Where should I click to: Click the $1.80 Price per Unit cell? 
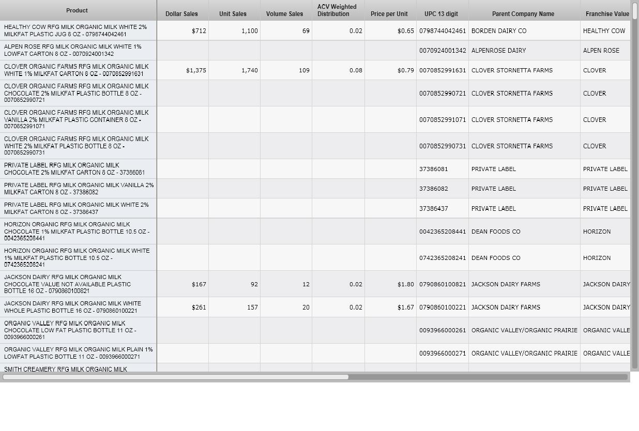(x=405, y=284)
